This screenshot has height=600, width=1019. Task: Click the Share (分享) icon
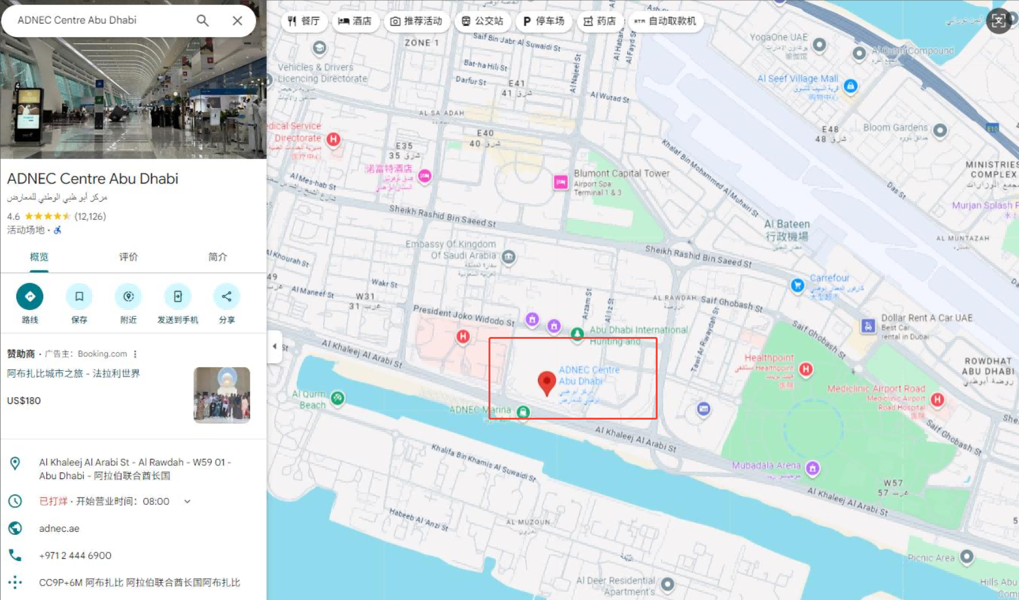tap(227, 296)
